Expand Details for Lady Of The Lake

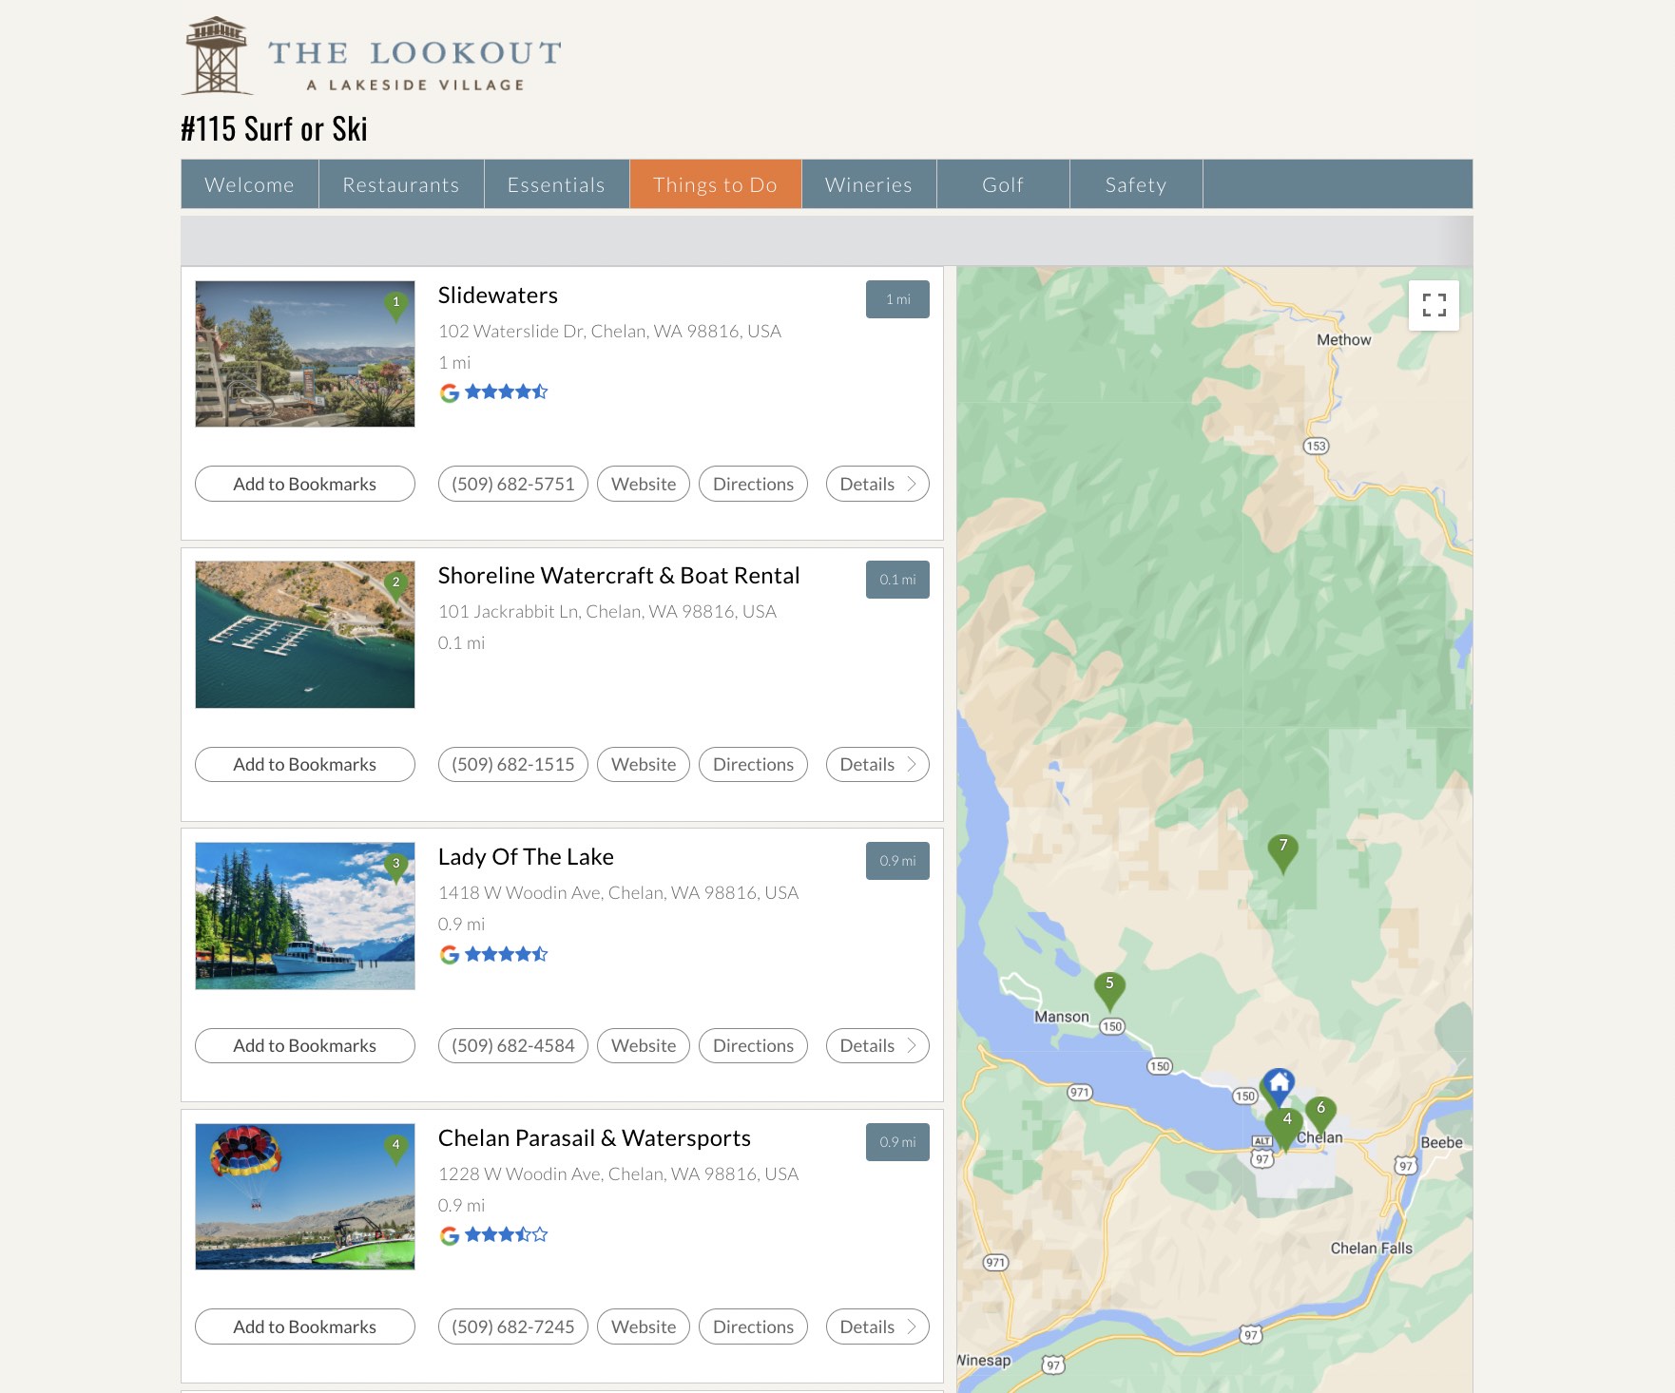pos(877,1045)
